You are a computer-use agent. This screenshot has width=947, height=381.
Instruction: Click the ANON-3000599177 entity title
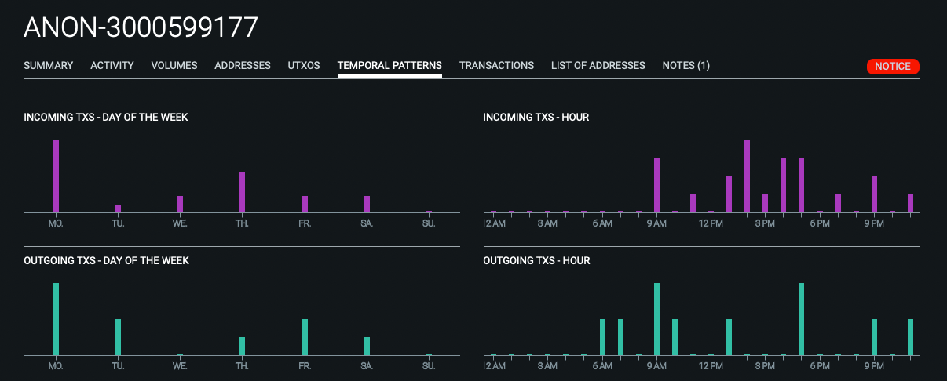[x=141, y=27]
